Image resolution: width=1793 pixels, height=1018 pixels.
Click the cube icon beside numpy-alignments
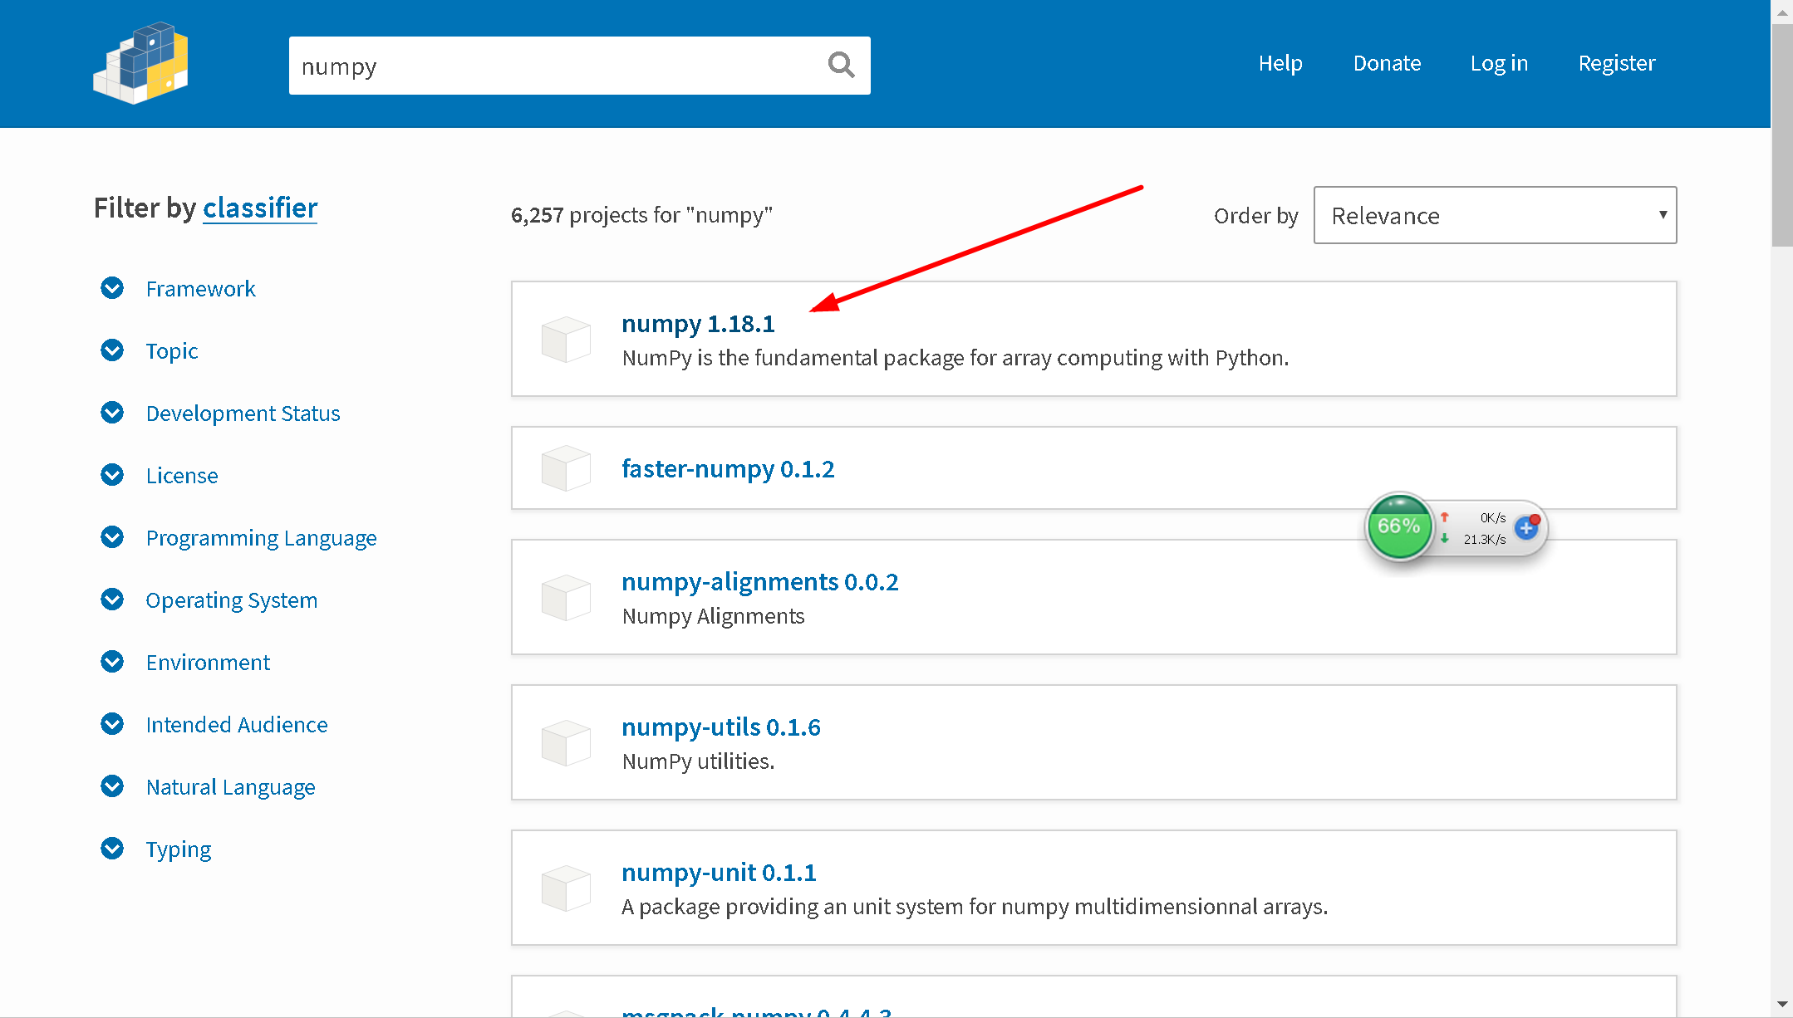tap(566, 597)
